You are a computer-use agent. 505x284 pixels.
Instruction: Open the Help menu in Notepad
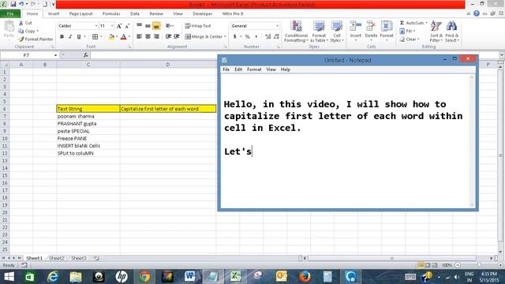click(286, 69)
